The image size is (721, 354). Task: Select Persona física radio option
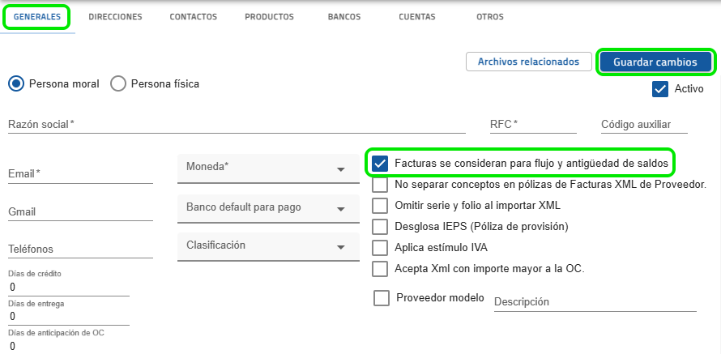point(118,83)
